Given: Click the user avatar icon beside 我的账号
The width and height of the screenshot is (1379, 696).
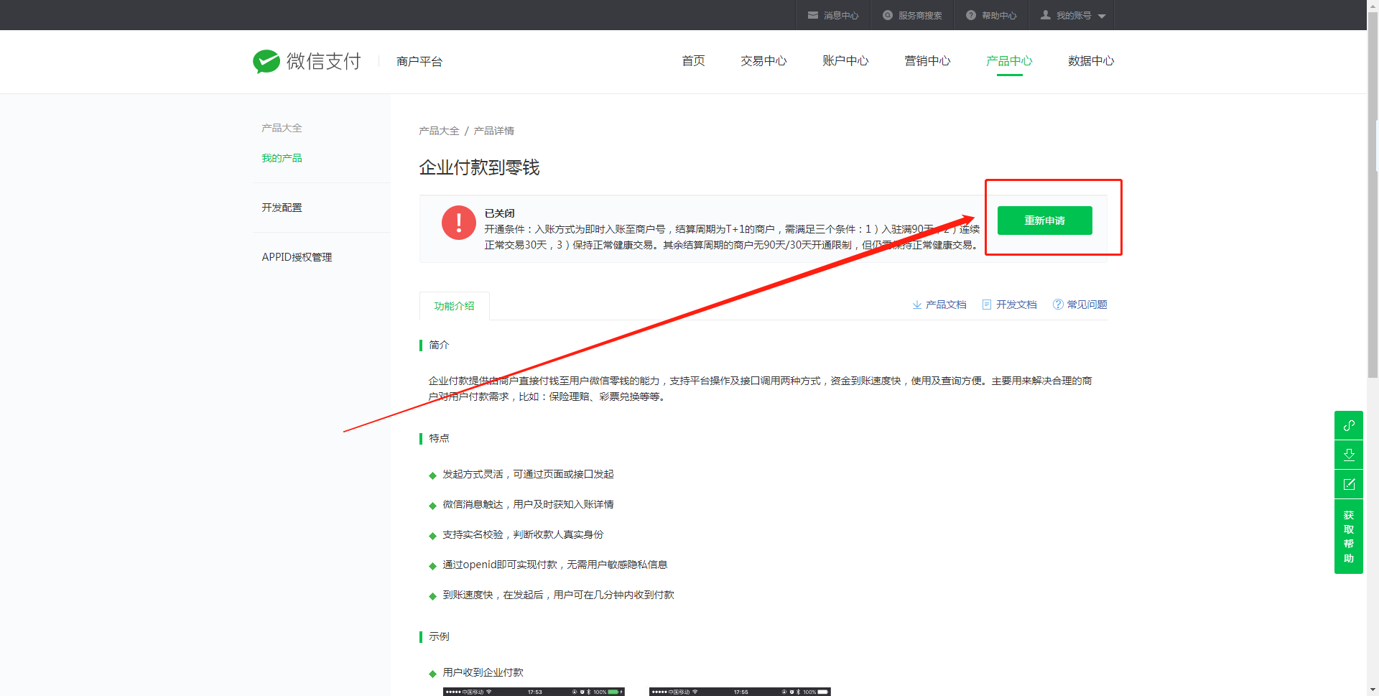Looking at the screenshot, I should (1046, 14).
